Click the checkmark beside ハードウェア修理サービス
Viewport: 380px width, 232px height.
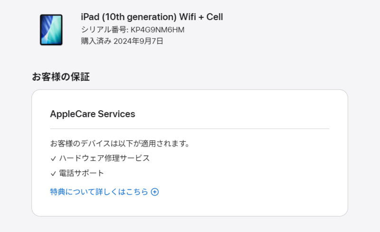tap(53, 158)
